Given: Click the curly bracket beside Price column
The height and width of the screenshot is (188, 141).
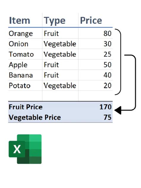Looking at the screenshot, I should coord(118,62).
